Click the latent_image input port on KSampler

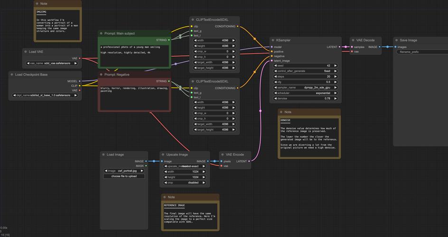click(272, 61)
